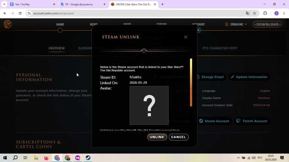Open a new browser tab
Viewport: 289px width, 162px height.
click(163, 4)
